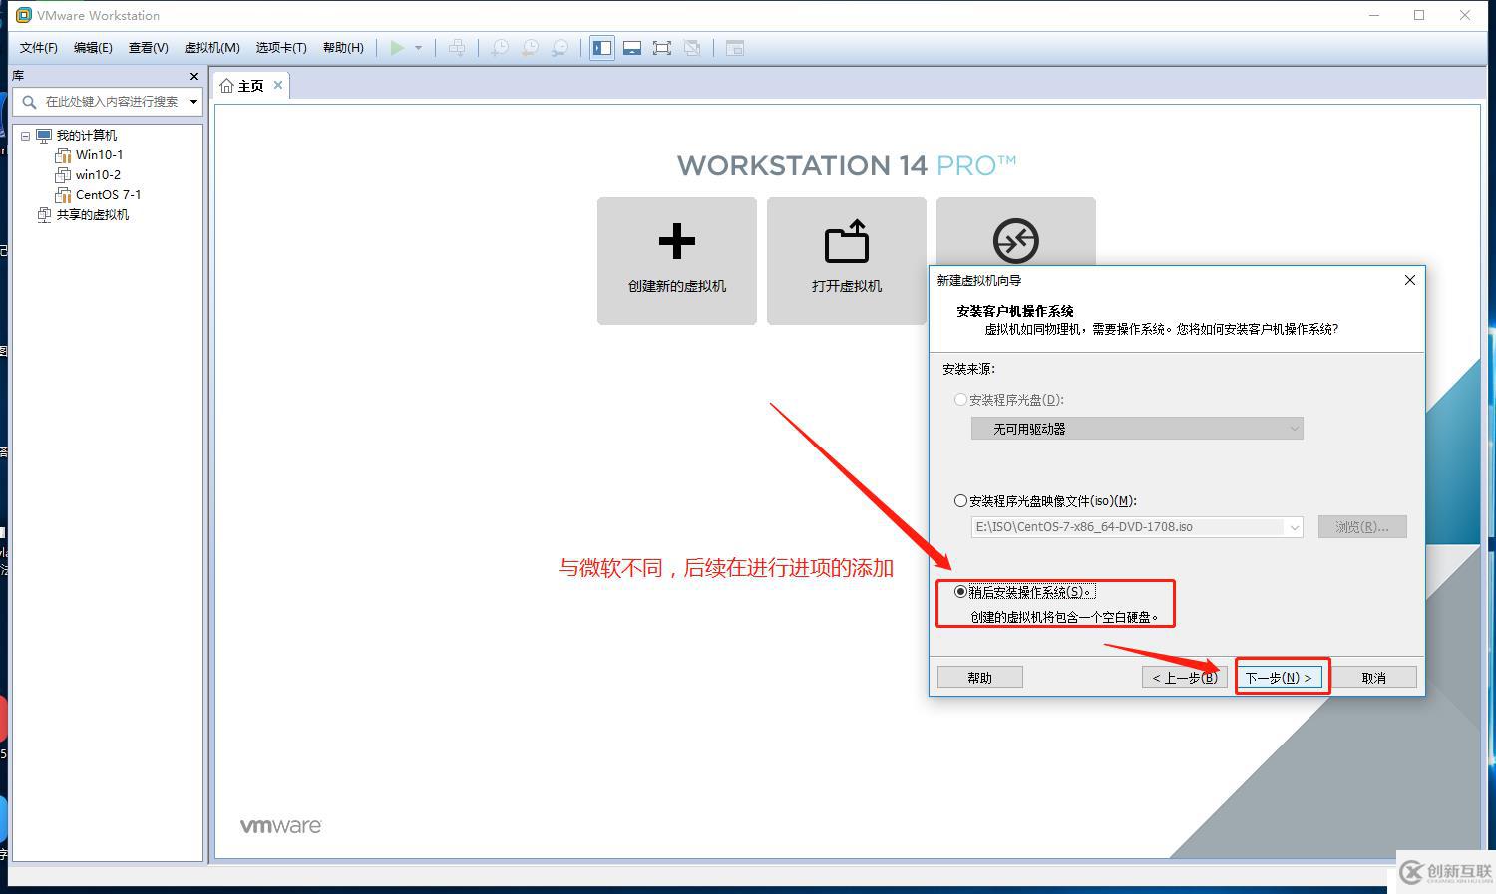The height and width of the screenshot is (894, 1496).
Task: Click the 打开虚拟机 tile
Action: 847,261
